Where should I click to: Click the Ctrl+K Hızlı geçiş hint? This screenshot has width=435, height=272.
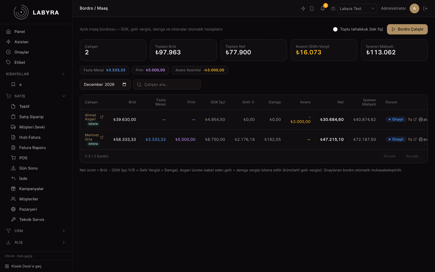[x=18, y=256]
